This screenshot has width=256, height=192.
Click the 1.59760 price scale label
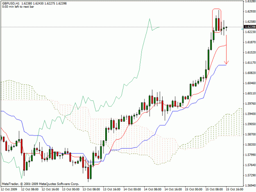click(x=250, y=104)
